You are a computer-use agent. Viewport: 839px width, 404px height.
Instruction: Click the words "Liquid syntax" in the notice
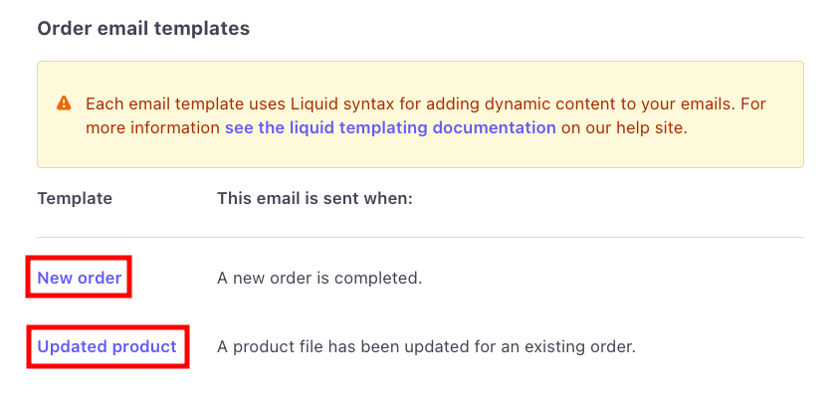coord(340,103)
